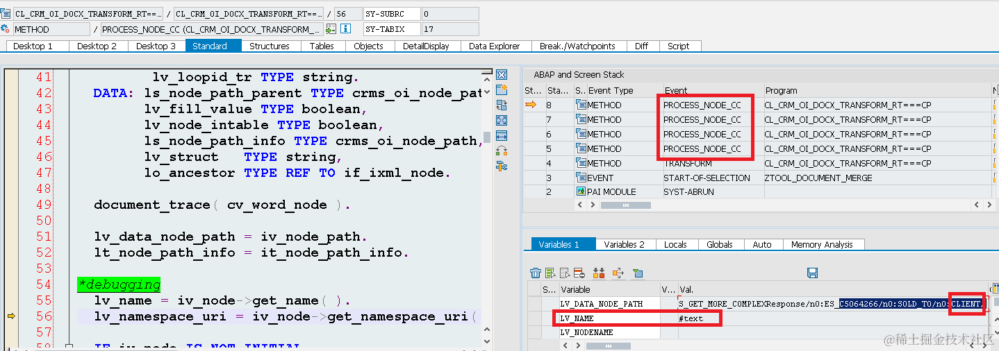
Task: Open the Desktop 3 tab
Action: click(x=156, y=46)
